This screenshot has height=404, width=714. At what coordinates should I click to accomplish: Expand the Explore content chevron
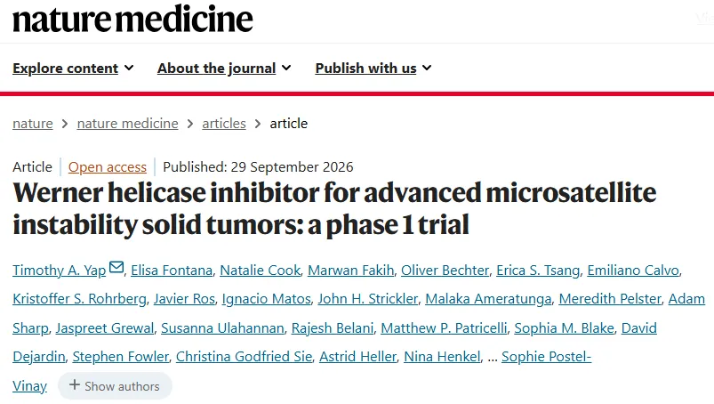129,68
